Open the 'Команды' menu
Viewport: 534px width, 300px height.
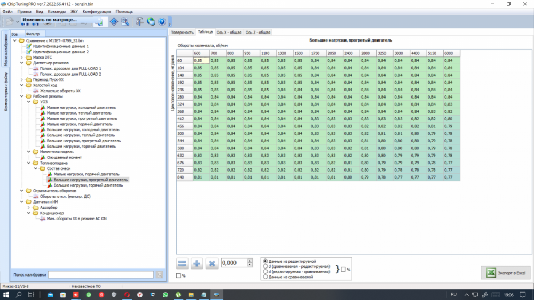tap(57, 11)
